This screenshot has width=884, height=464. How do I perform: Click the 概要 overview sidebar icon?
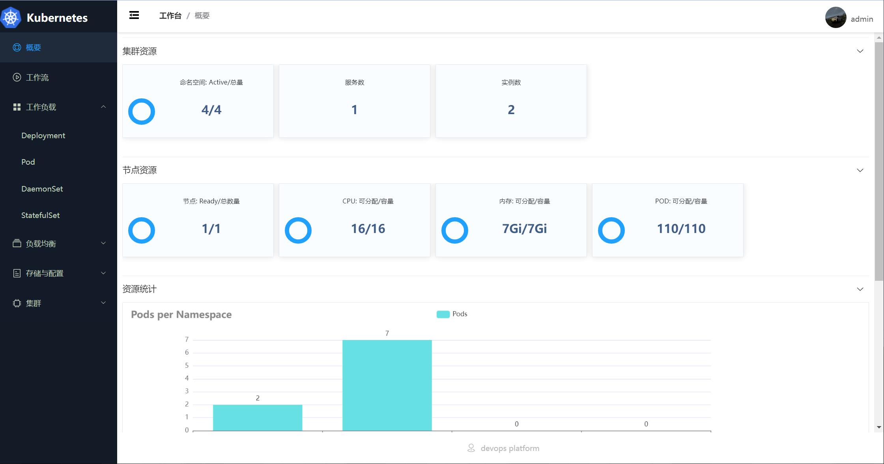pos(17,47)
